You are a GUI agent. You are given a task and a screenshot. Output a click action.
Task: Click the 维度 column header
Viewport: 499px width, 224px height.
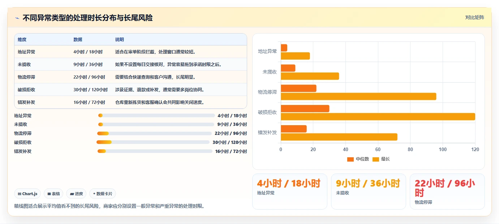22,40
